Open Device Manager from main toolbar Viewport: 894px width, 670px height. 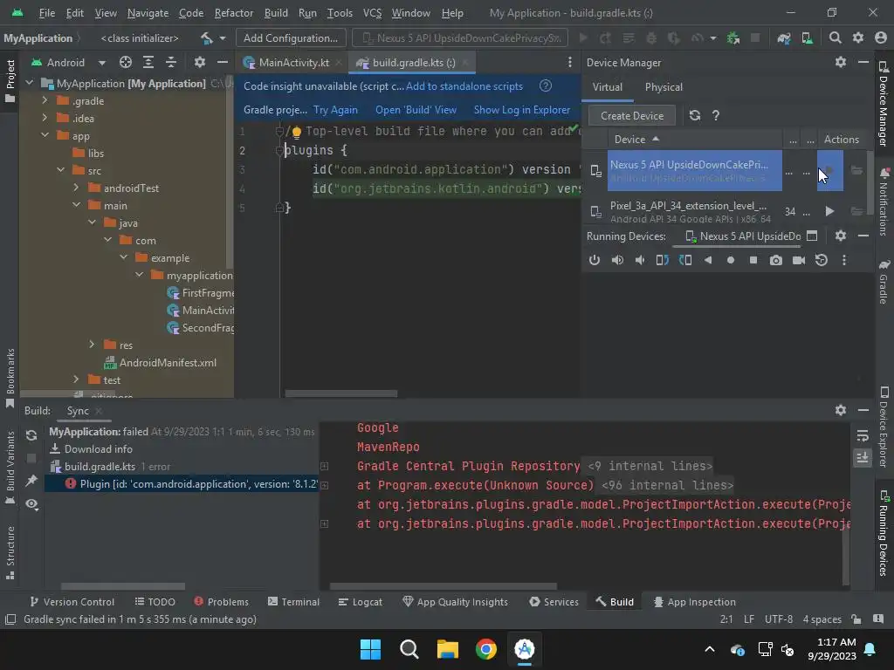click(x=807, y=38)
